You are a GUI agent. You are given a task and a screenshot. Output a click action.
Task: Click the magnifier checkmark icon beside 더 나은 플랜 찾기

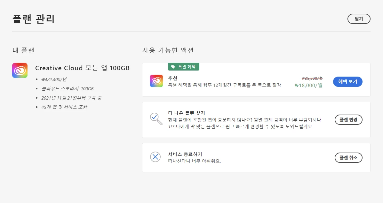[156, 119]
